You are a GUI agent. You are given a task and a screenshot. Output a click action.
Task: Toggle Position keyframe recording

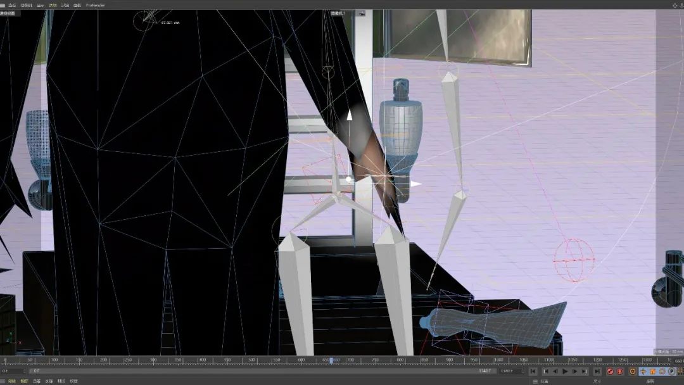click(x=643, y=372)
